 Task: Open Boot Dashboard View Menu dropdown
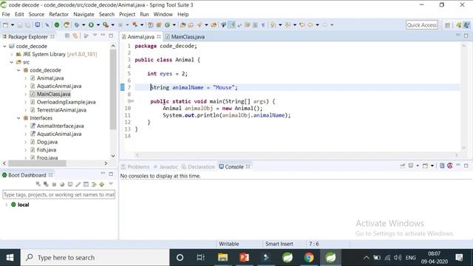[x=111, y=184]
